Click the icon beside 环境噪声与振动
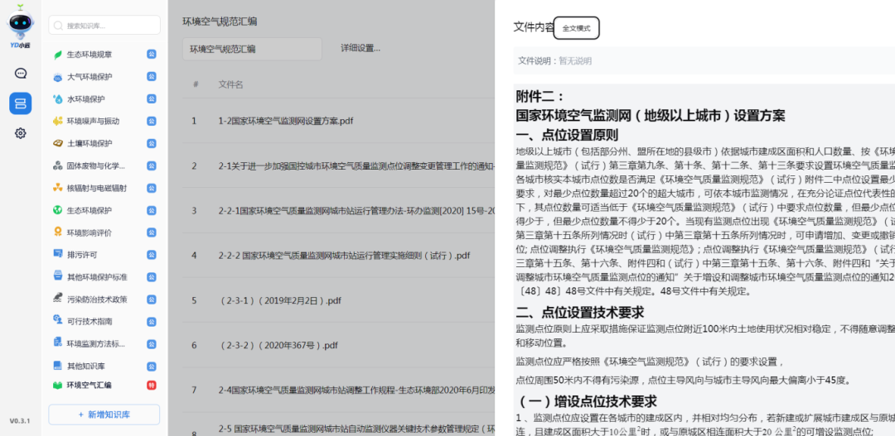 58,121
